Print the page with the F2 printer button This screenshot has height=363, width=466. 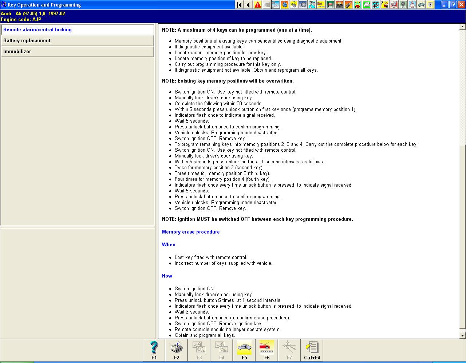click(177, 350)
